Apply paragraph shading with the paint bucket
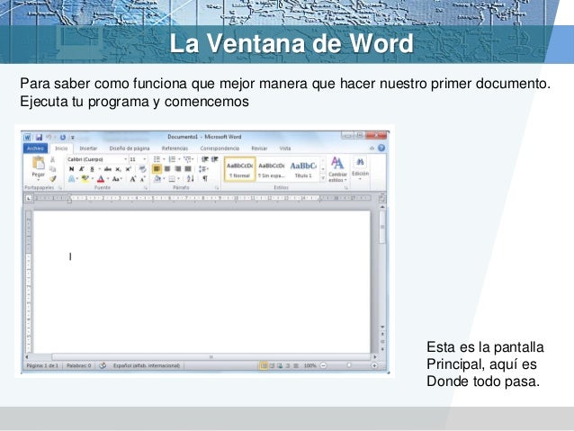This screenshot has height=431, width=574. (x=157, y=179)
